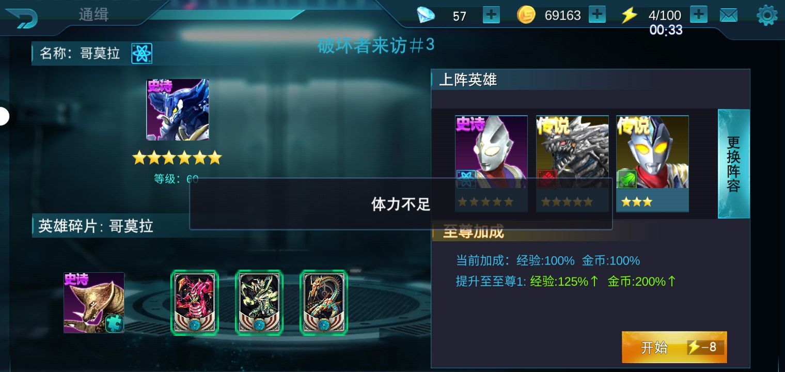This screenshot has height=372, width=785.
Task: Tap the red dragon reward card
Action: tap(195, 303)
